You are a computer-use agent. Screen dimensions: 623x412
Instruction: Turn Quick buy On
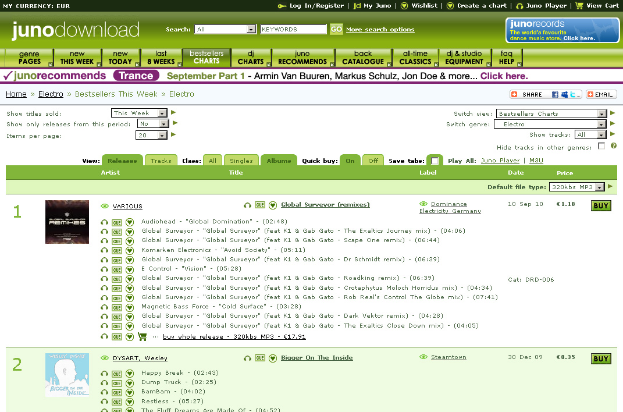[350, 161]
